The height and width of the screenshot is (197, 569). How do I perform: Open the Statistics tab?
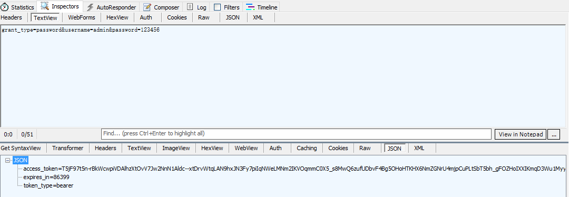point(18,7)
